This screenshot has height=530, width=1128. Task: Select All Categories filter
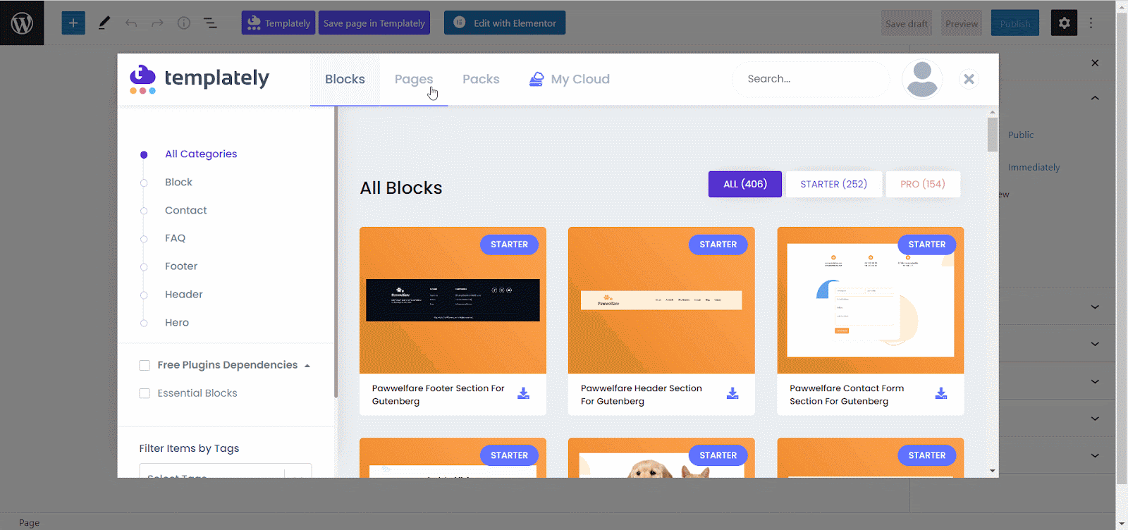[201, 154]
